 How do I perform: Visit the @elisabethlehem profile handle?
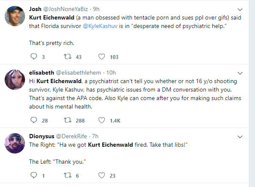click(x=78, y=73)
